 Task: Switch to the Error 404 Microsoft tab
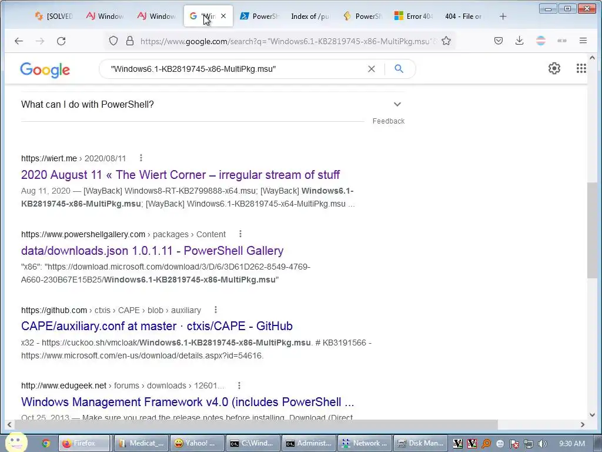click(413, 16)
